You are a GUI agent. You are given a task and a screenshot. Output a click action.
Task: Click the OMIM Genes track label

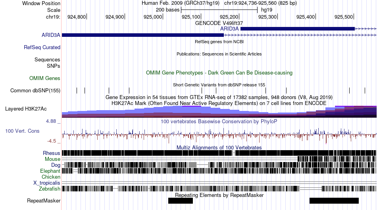[45, 78]
